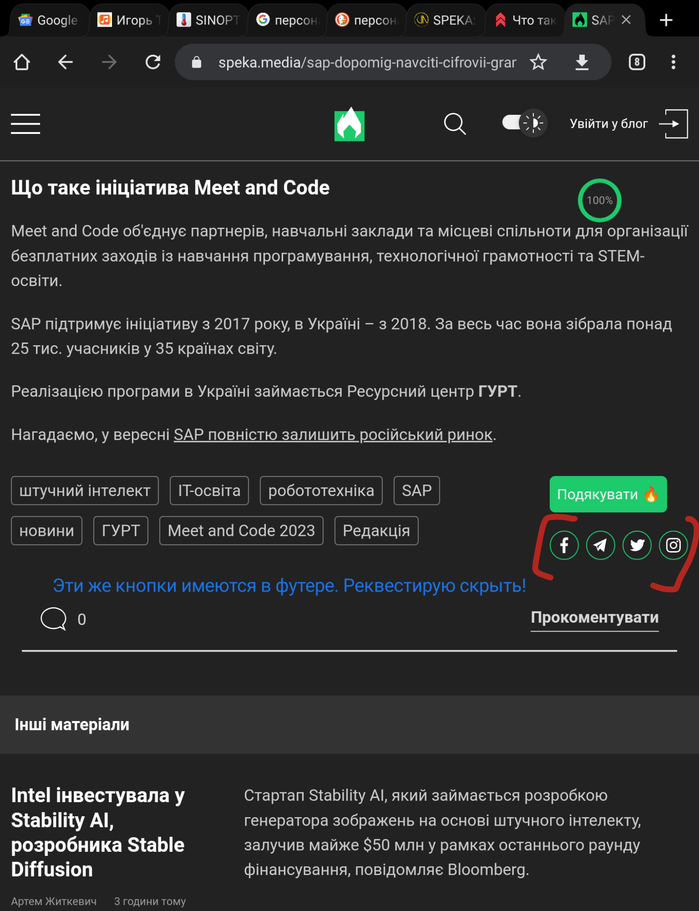699x911 pixels.
Task: Bookmark page with star icon
Action: (x=538, y=62)
